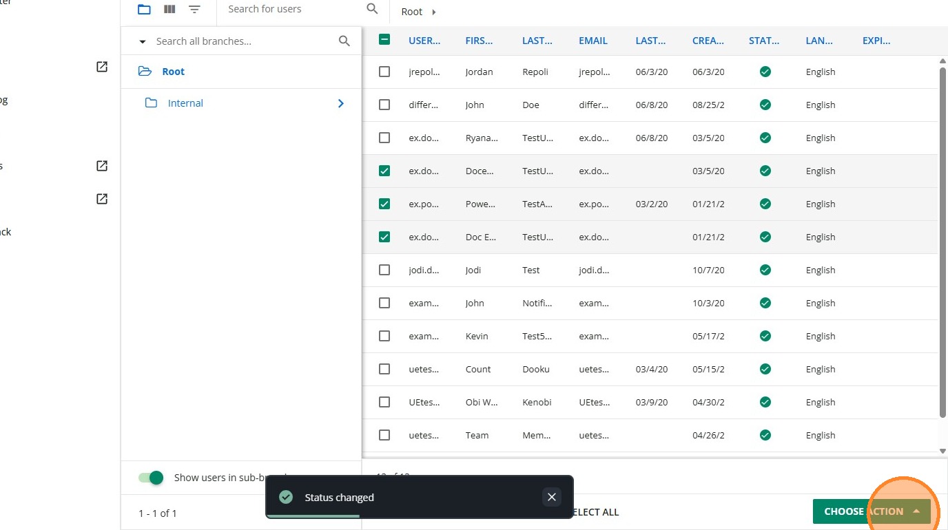
Task: Sort by the EMAIL column header
Action: tap(593, 41)
